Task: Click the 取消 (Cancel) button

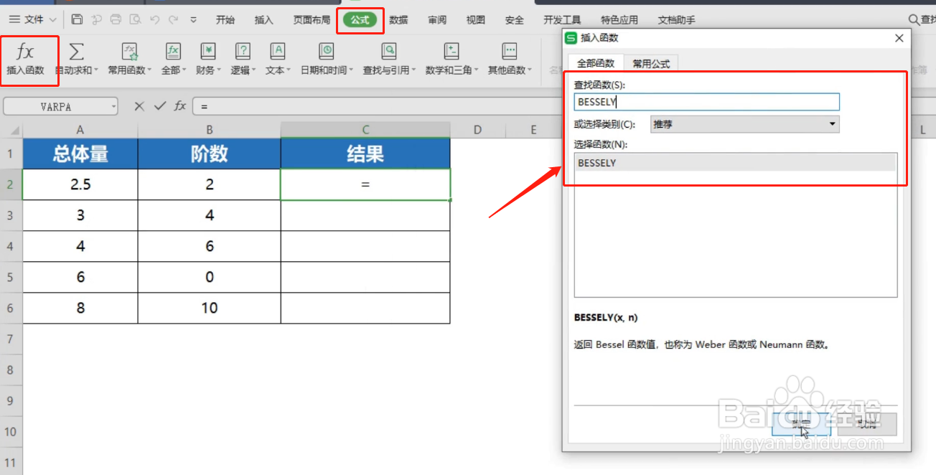Action: [x=866, y=424]
